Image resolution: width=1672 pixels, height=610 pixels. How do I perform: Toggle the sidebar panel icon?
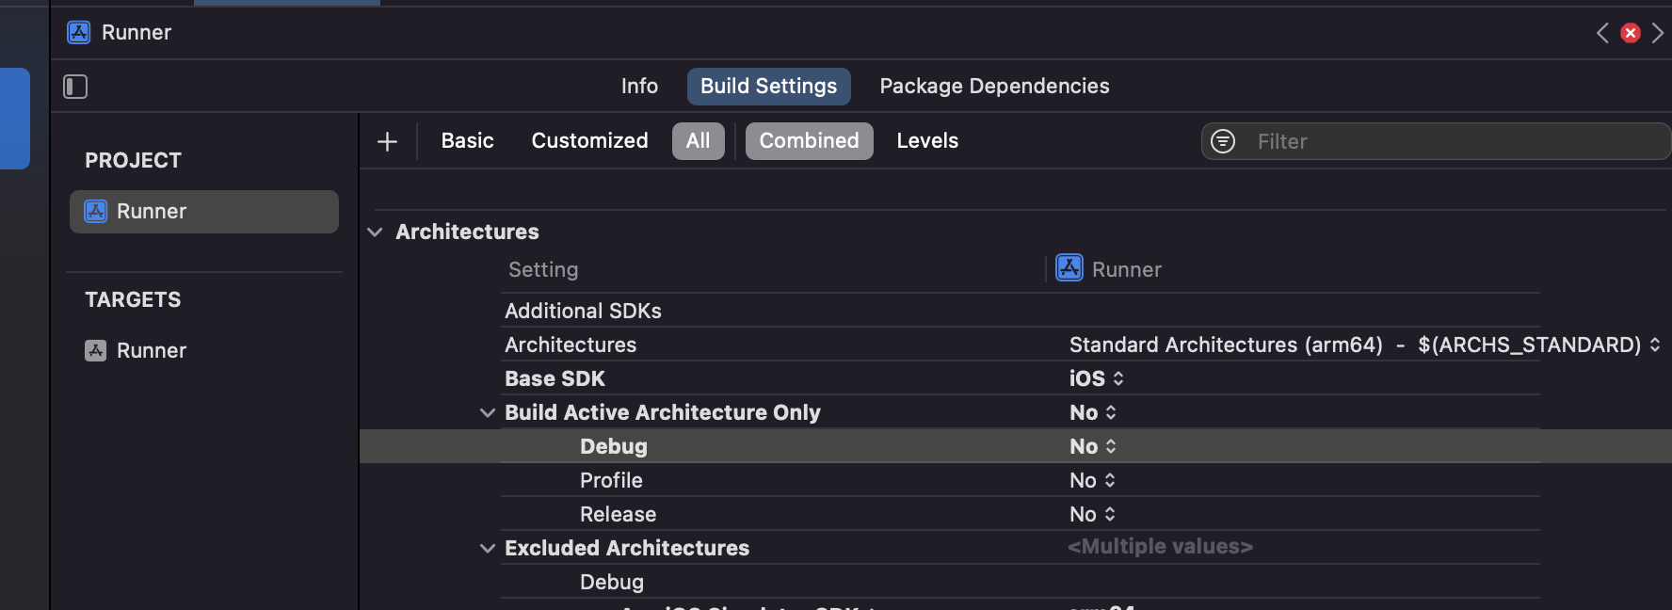[75, 87]
